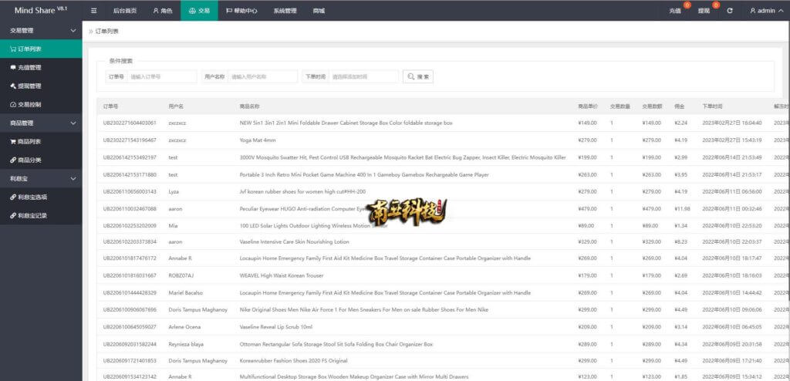Select order number UB2206142153492197

coord(130,158)
